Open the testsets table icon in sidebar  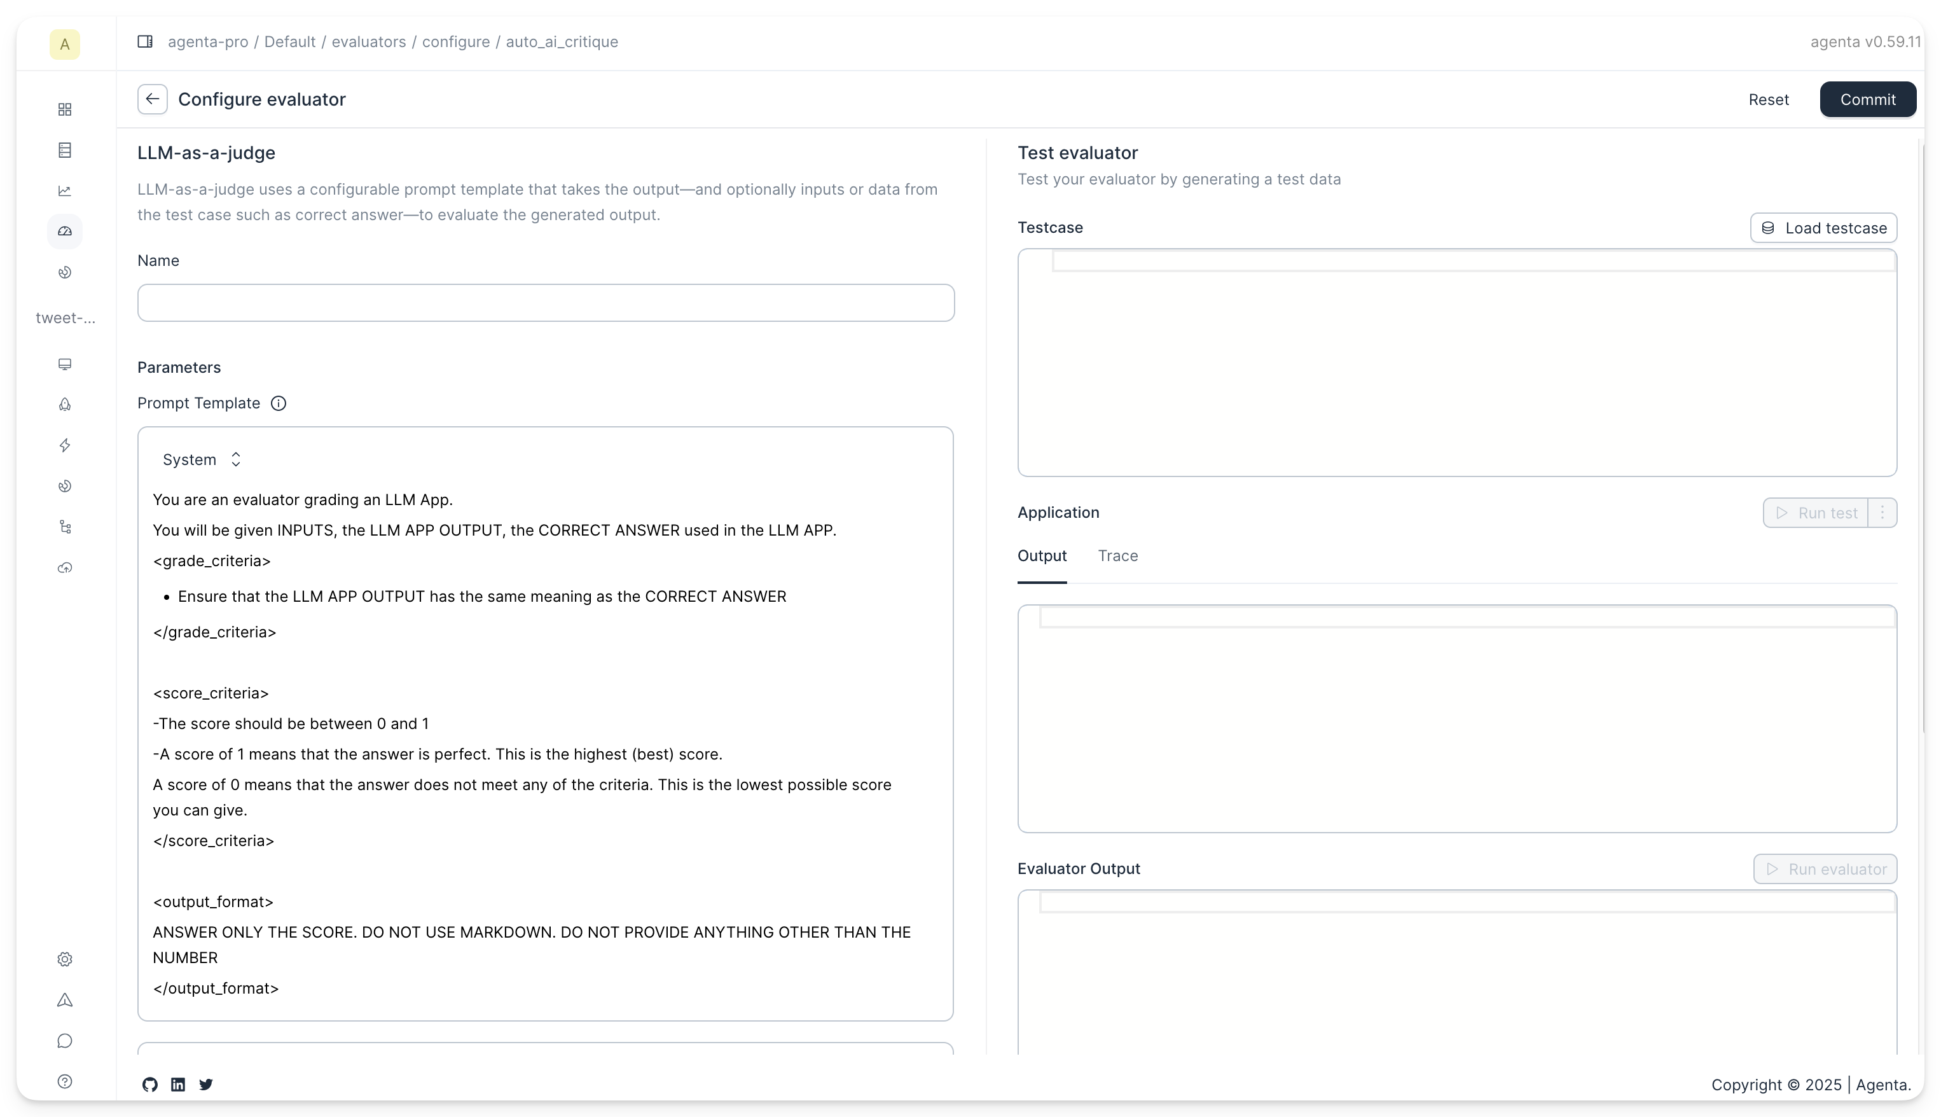click(x=65, y=150)
